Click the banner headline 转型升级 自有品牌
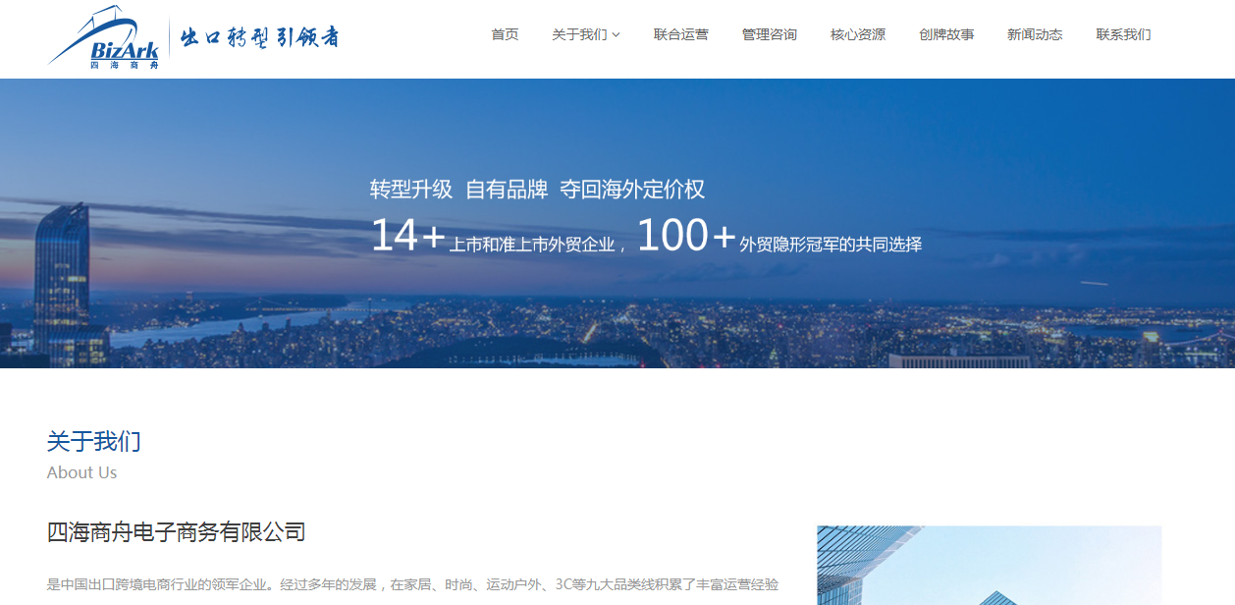 click(x=537, y=190)
